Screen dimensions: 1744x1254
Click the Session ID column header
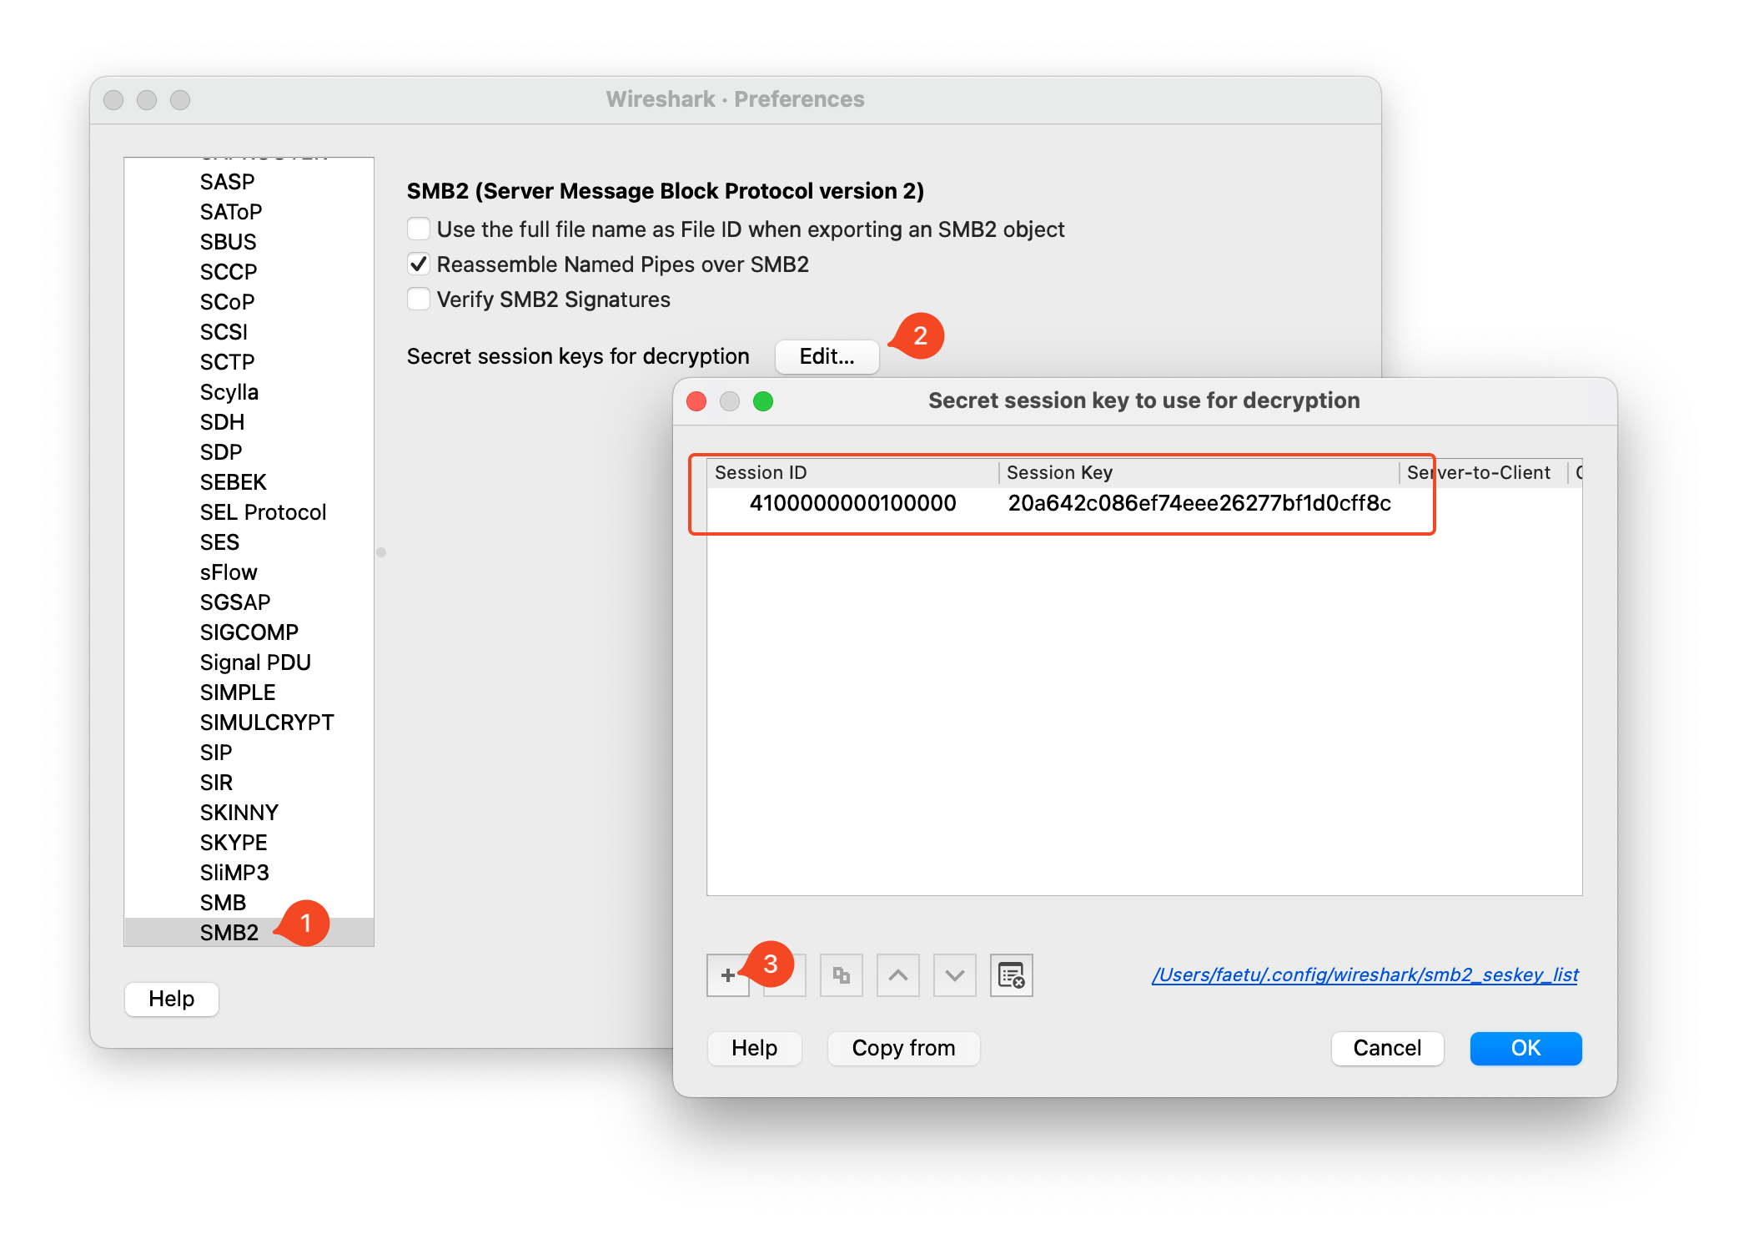click(852, 472)
